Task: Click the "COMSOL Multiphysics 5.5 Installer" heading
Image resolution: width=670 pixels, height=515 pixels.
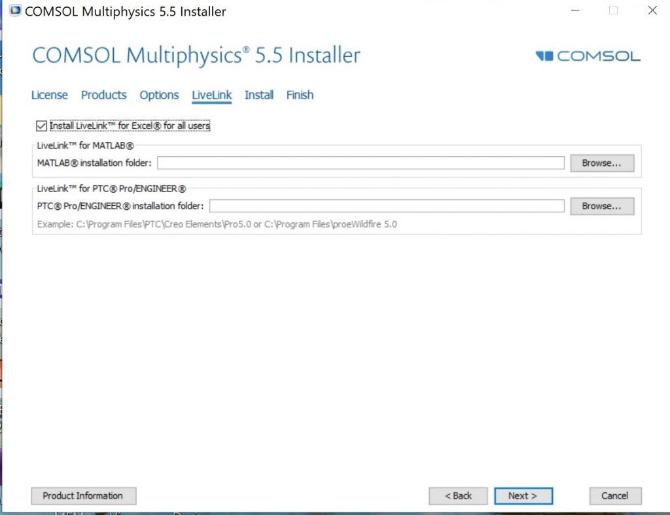Action: tap(196, 56)
